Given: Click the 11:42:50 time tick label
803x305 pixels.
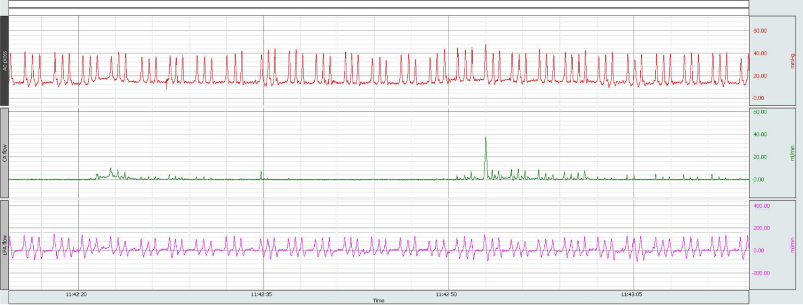Looking at the screenshot, I should [x=446, y=294].
